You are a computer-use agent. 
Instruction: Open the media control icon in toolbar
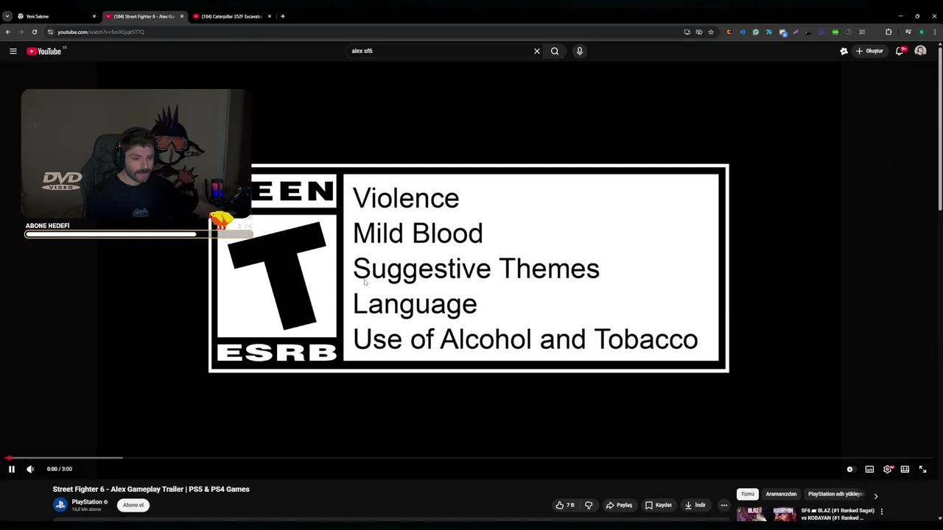point(908,32)
